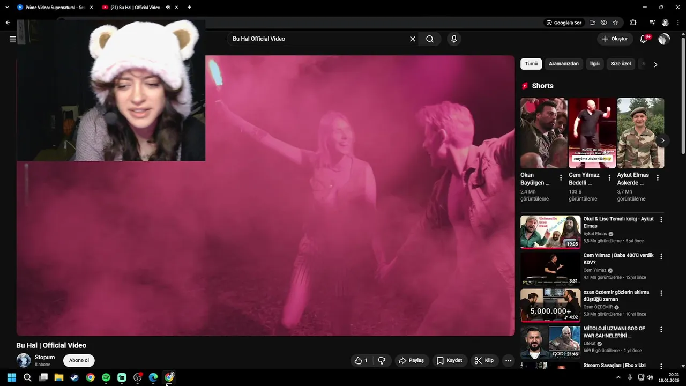Image resolution: width=686 pixels, height=386 pixels.
Task: Dislike the video with the thumbs down
Action: 382,361
